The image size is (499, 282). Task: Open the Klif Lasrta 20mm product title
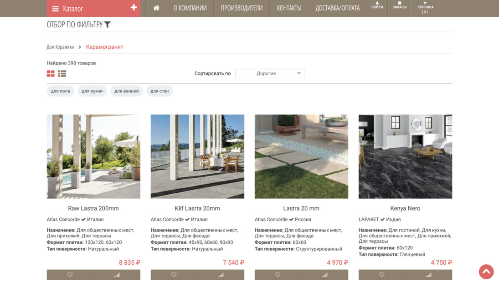coord(197,209)
